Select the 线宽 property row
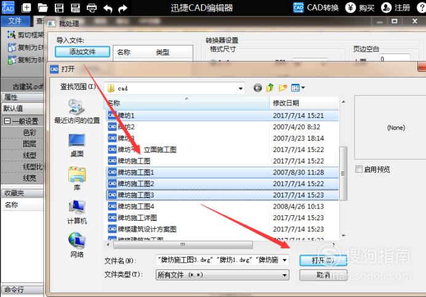Image resolution: width=426 pixels, height=297 pixels. (22, 178)
